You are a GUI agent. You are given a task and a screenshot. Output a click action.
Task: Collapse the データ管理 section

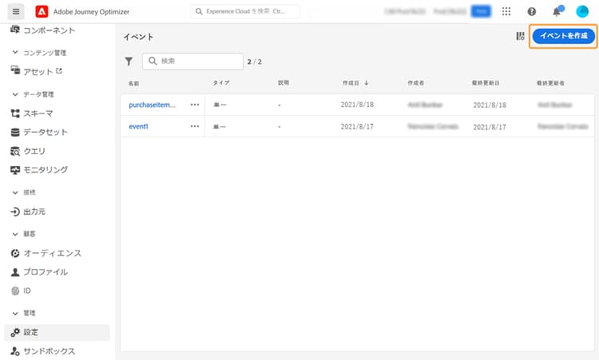(x=15, y=94)
